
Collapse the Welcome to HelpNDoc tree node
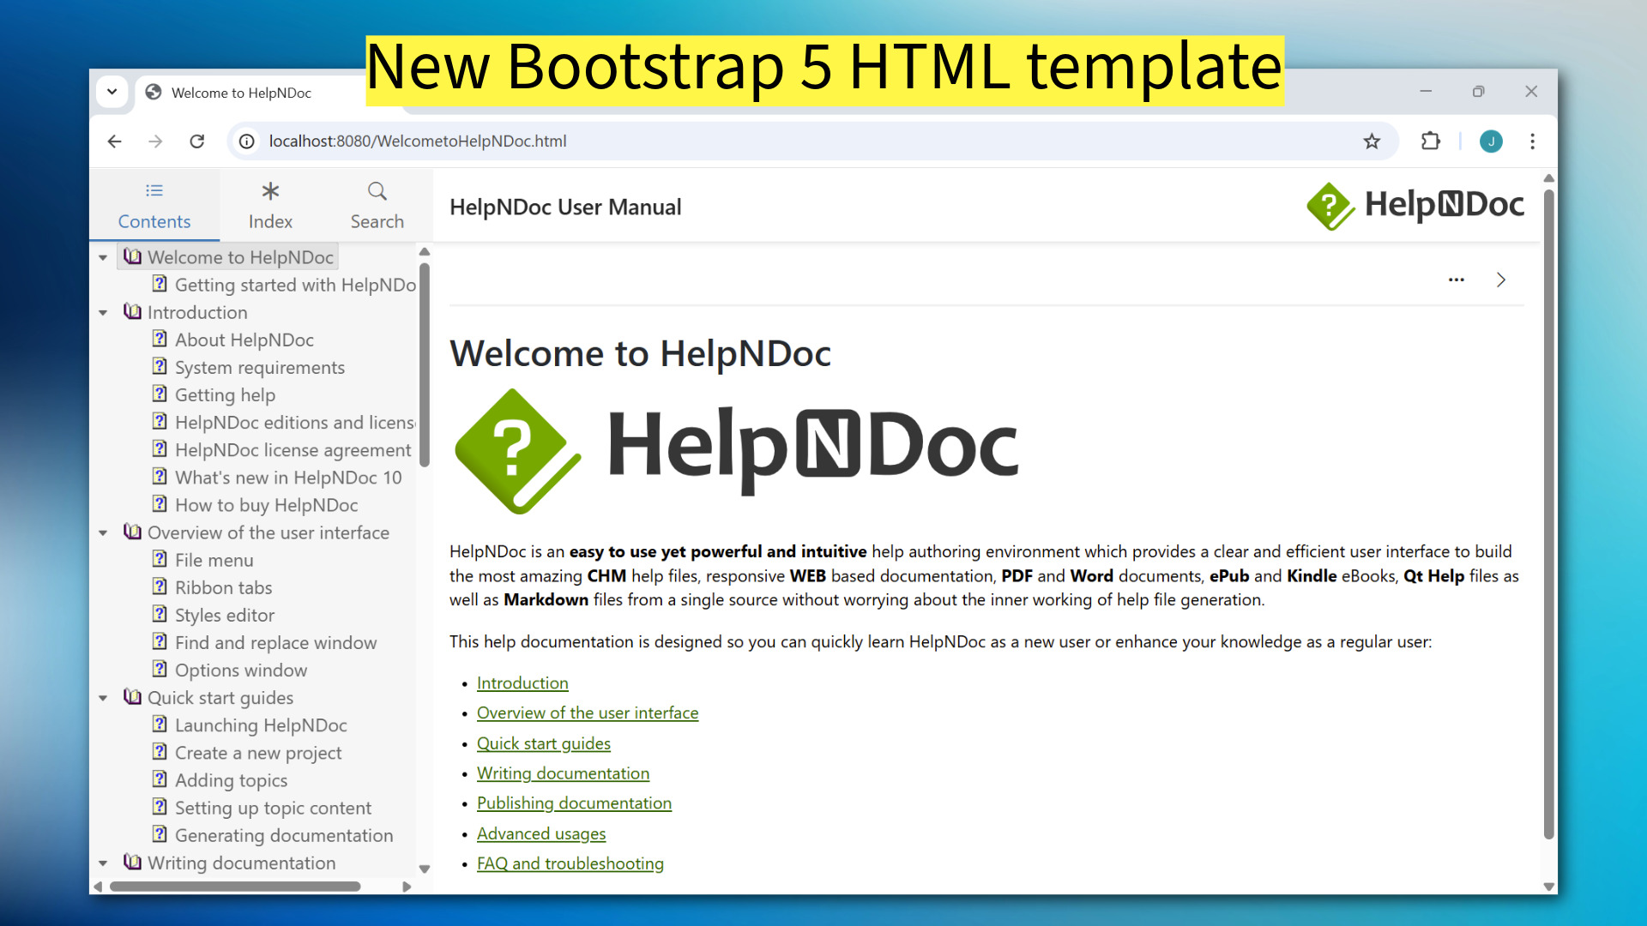tap(103, 257)
